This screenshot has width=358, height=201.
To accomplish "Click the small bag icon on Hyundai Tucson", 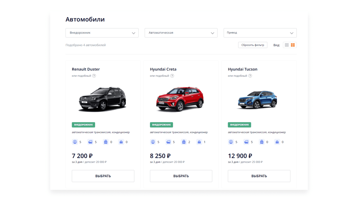I will click(x=277, y=142).
